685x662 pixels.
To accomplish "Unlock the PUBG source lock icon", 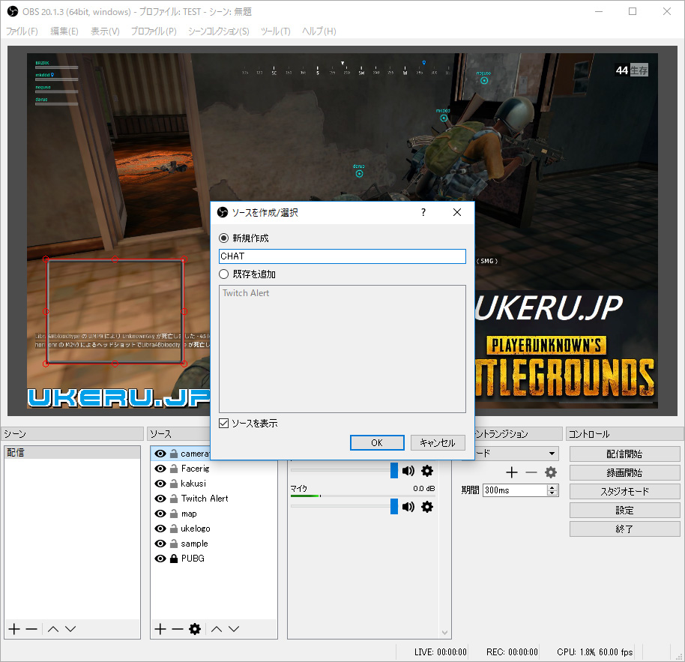I will 174,559.
